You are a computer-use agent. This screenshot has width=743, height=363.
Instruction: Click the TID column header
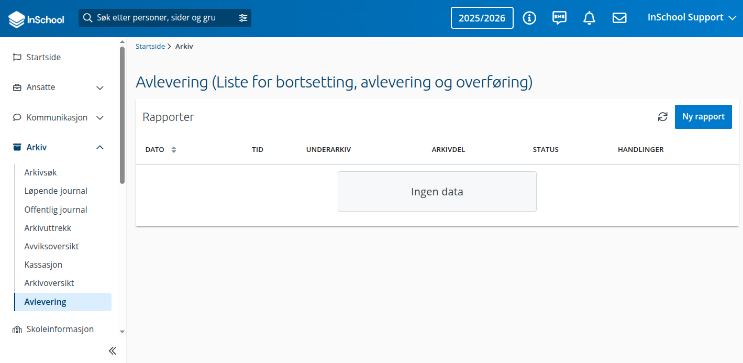(x=258, y=150)
